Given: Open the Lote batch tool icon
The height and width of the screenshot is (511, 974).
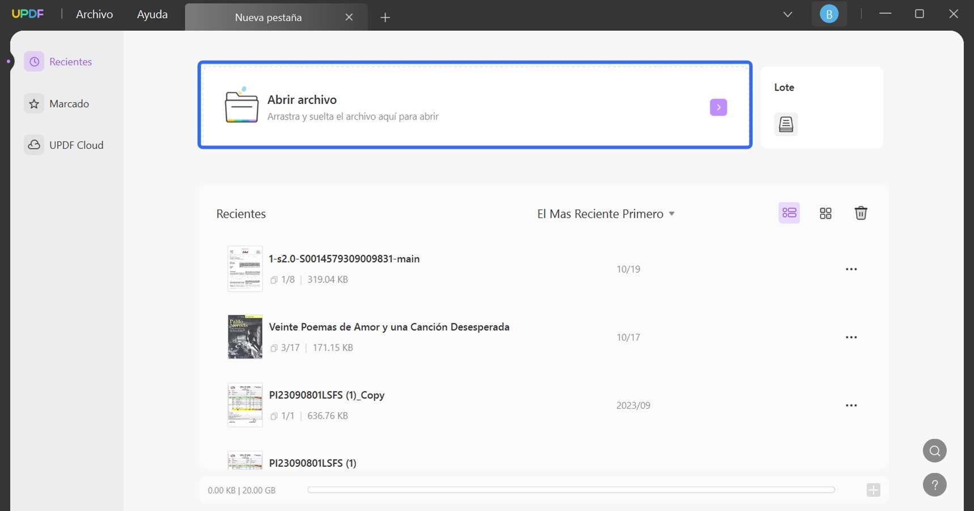Looking at the screenshot, I should tap(786, 124).
